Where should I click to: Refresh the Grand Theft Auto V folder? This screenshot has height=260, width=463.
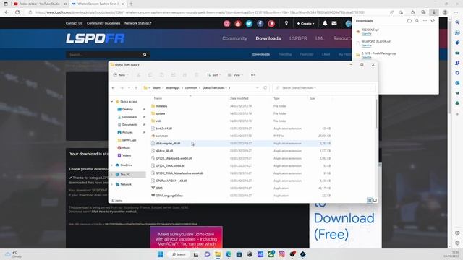pyautogui.click(x=266, y=88)
